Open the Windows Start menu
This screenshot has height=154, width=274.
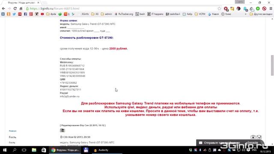5,150
